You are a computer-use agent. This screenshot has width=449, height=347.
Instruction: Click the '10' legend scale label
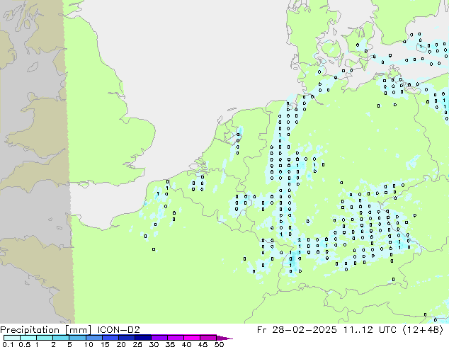(x=89, y=344)
